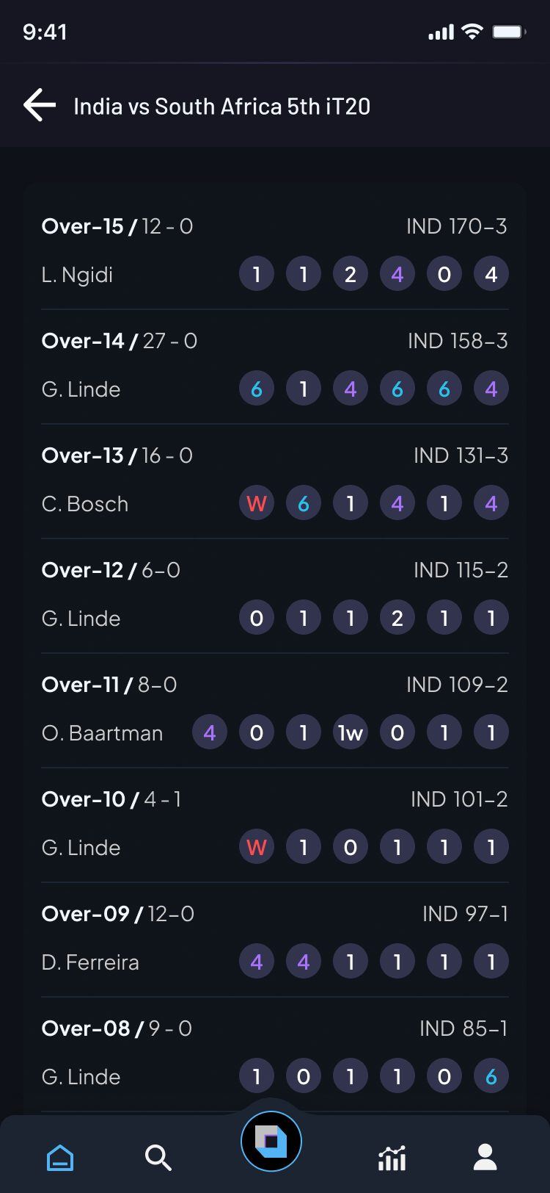Tap the red W ball in Over-13
550x1193 pixels.
tap(257, 504)
